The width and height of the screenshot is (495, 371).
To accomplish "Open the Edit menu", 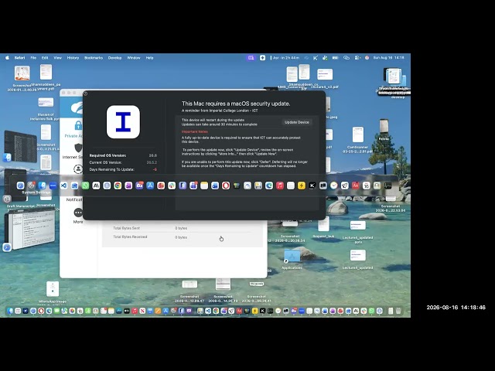I will (x=45, y=58).
